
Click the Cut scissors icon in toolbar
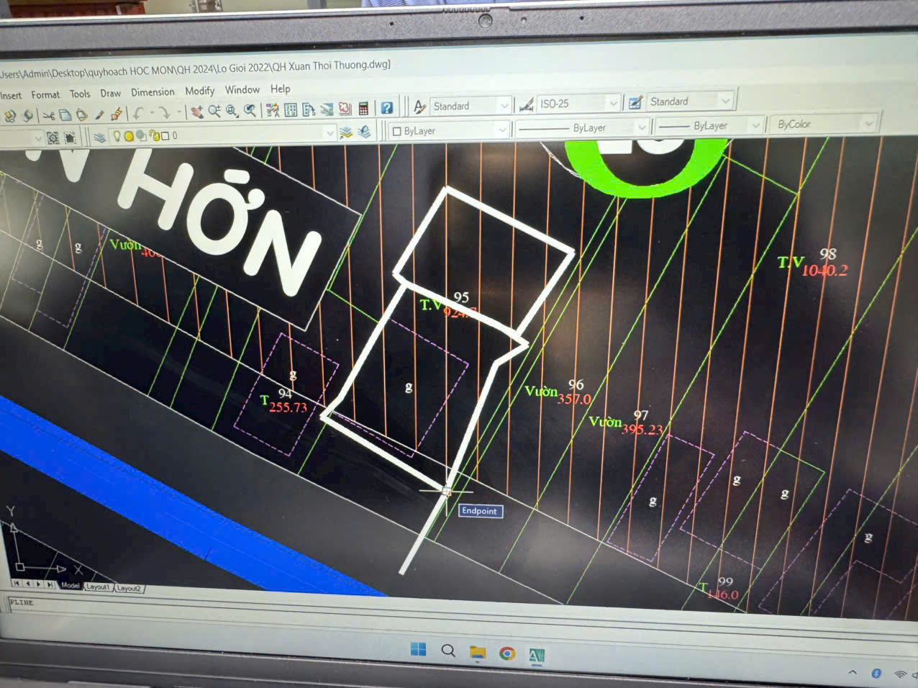(48, 115)
